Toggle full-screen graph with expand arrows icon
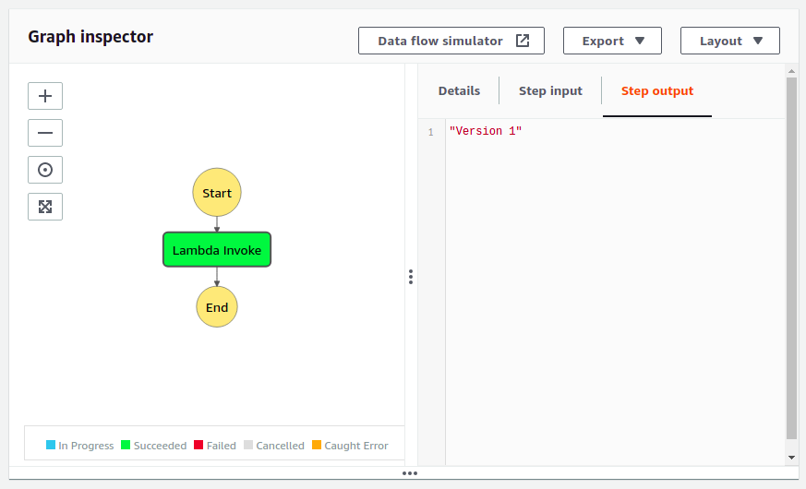The height and width of the screenshot is (489, 806). tap(45, 207)
